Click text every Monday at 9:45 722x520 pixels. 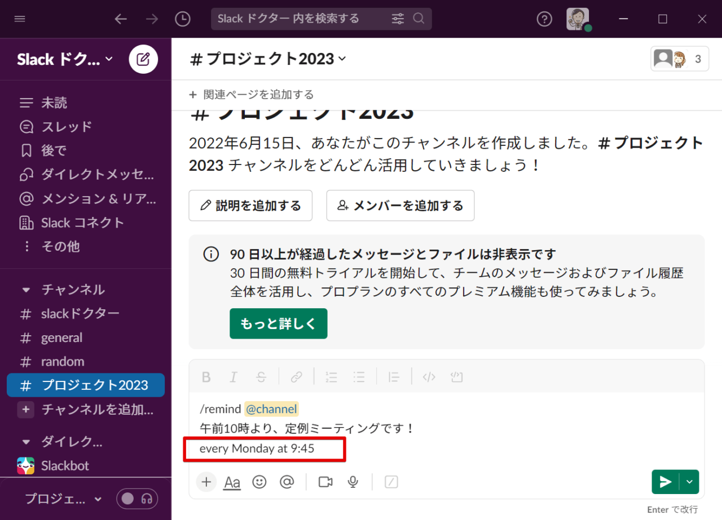tap(257, 449)
